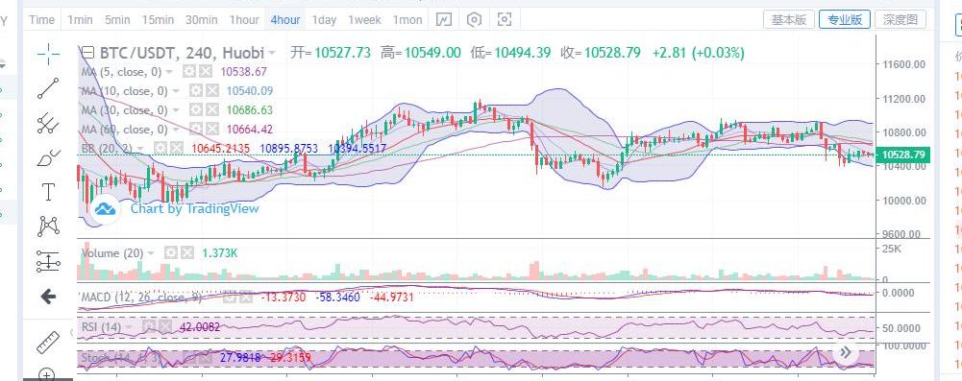962x381 pixels.
Task: Expand the MA (10, close, 0) dropdown arrow
Action: point(176,91)
